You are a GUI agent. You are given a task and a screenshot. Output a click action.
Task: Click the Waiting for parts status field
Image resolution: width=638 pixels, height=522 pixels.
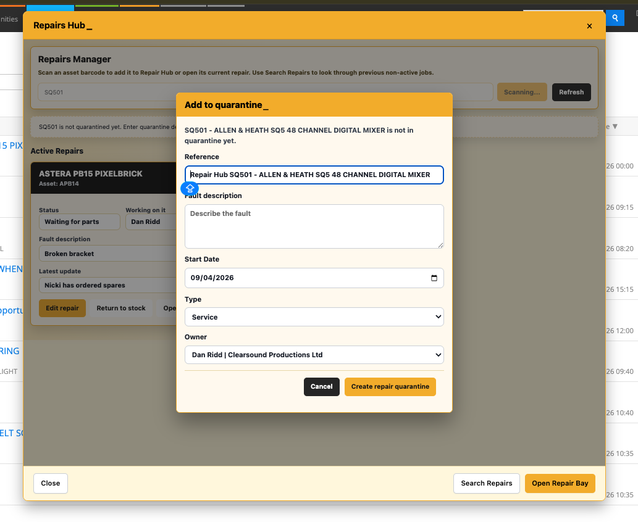(x=80, y=222)
